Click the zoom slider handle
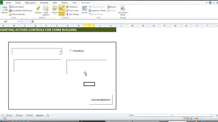Image resolution: width=218 pixels, height=122 pixels. [x=211, y=119]
